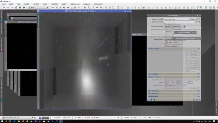Viewport: 218px width, 123px height.
Task: Click the Toggle Selected button
Action: [194, 63]
